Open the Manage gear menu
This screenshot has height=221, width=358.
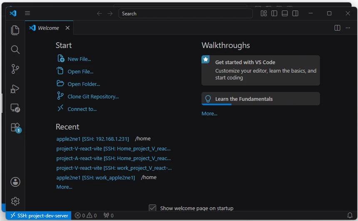pyautogui.click(x=15, y=201)
